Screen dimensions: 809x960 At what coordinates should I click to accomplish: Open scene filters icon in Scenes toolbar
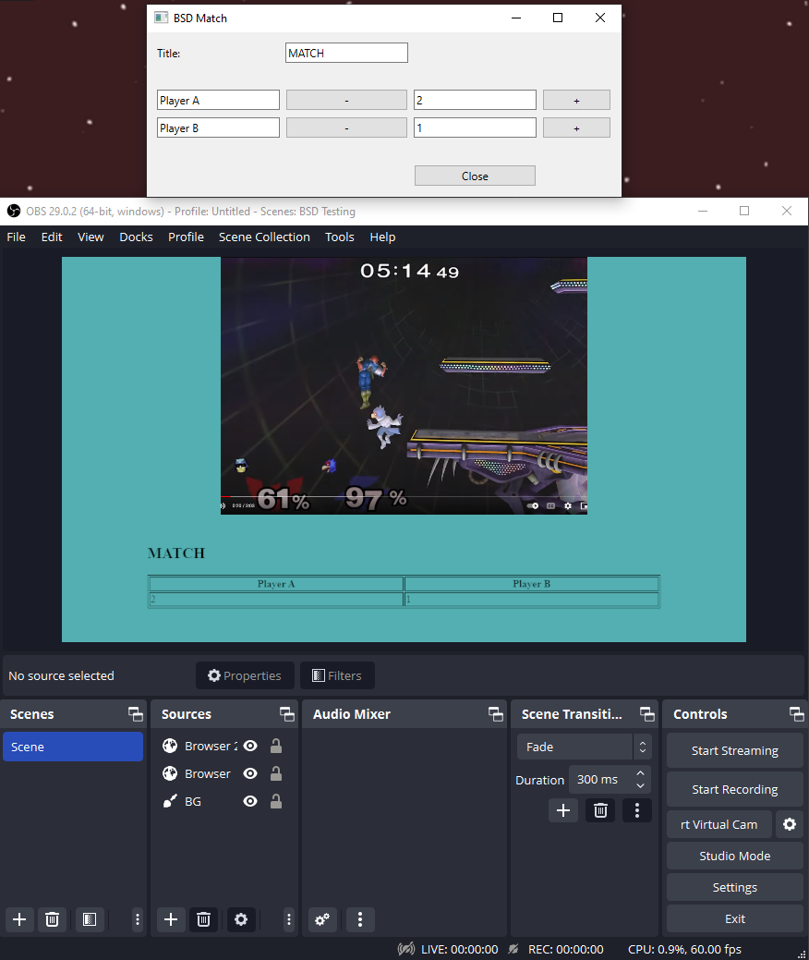tap(90, 919)
